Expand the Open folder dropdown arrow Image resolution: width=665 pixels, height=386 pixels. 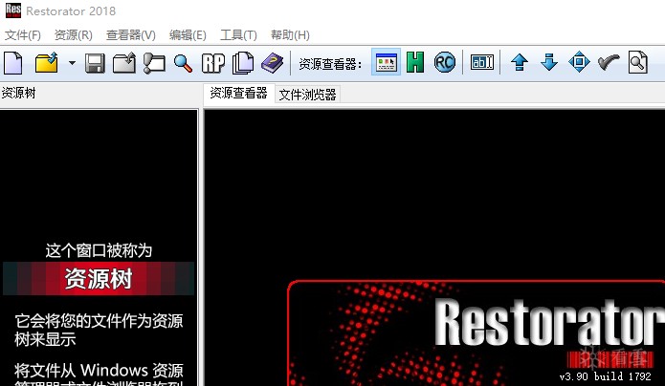(72, 63)
